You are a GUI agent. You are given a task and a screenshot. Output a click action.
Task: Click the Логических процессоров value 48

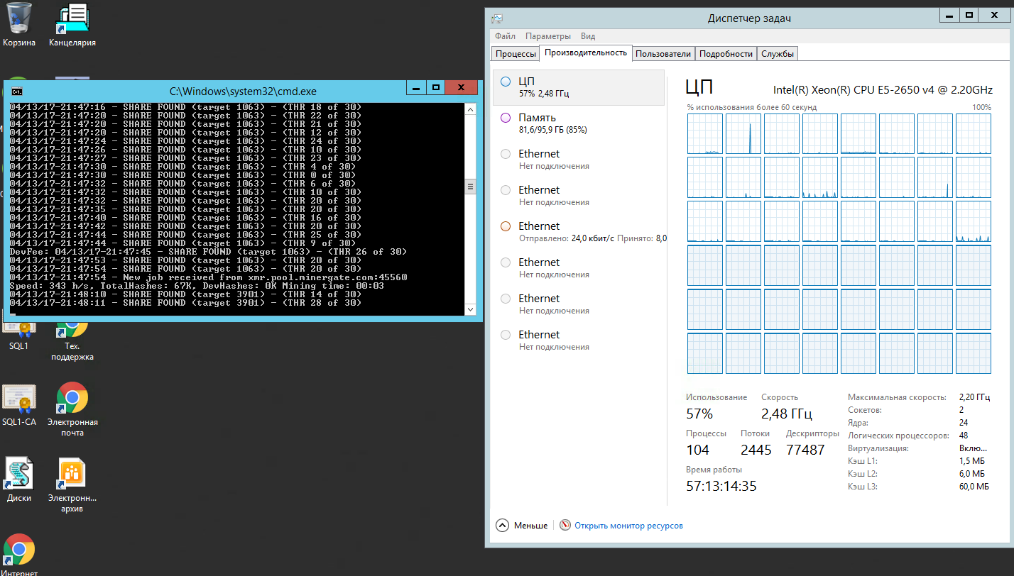click(964, 436)
